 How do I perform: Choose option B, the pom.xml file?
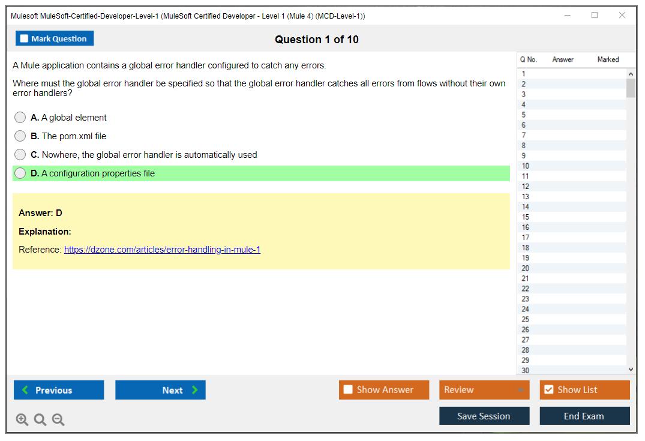click(x=20, y=136)
